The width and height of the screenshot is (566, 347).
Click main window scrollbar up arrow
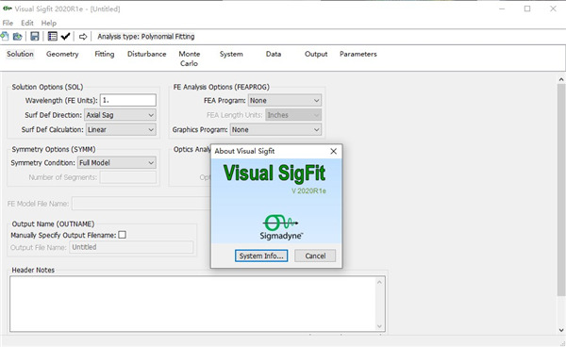point(561,79)
